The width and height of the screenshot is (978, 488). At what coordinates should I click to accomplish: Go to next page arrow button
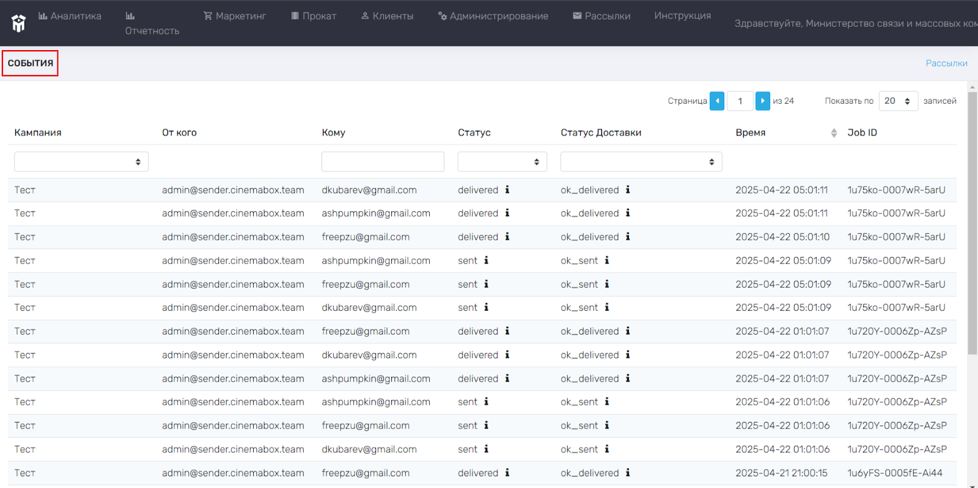coord(762,101)
